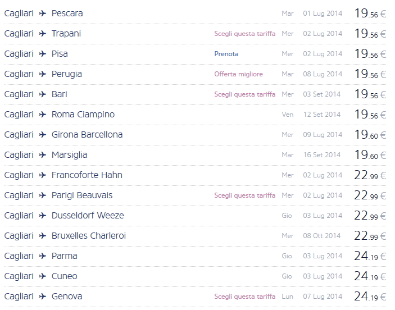Click Prenota on the Pisa flight
395x310 pixels.
click(226, 54)
